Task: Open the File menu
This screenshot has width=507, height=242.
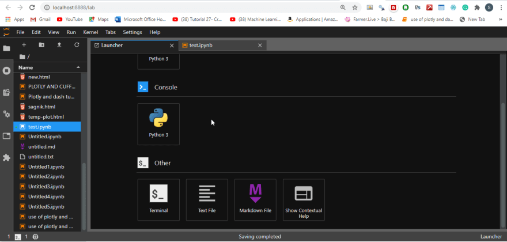Action: coord(20,32)
